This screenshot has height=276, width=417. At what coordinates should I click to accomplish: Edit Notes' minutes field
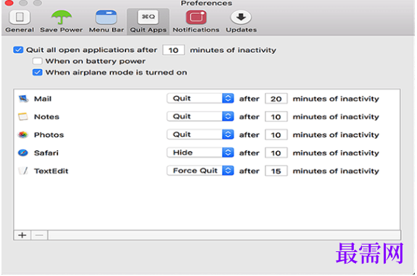pos(276,117)
